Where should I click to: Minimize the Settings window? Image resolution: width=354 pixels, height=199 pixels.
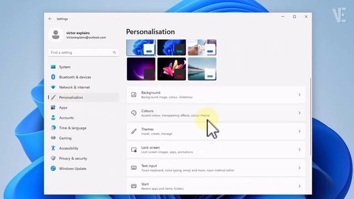(x=283, y=17)
